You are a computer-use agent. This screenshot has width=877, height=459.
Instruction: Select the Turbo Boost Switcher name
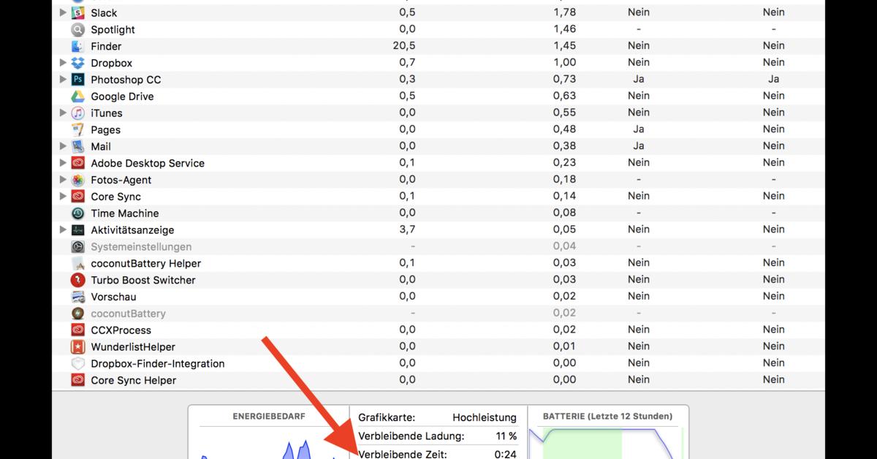coord(143,280)
